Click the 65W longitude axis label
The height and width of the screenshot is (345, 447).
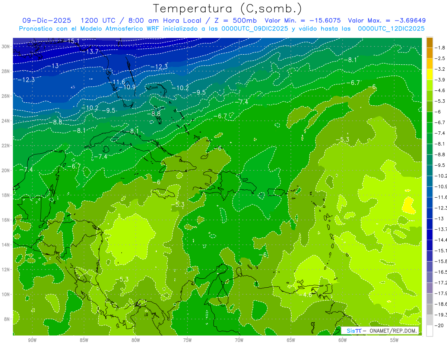(x=291, y=340)
